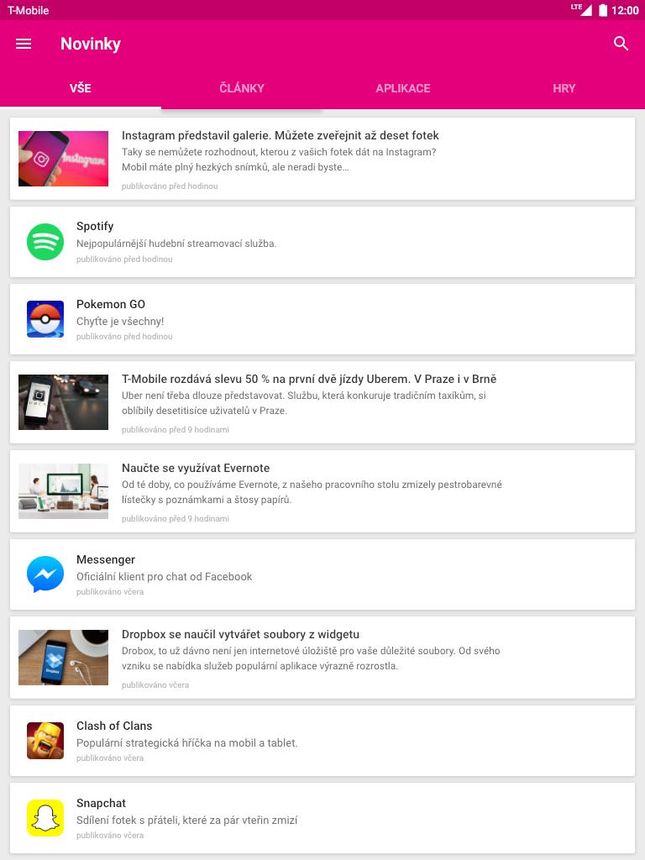
Task: Select the HRY tab
Action: (x=564, y=88)
